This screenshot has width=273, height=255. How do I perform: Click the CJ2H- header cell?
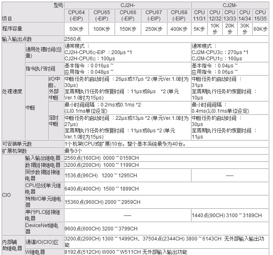click(128, 5)
